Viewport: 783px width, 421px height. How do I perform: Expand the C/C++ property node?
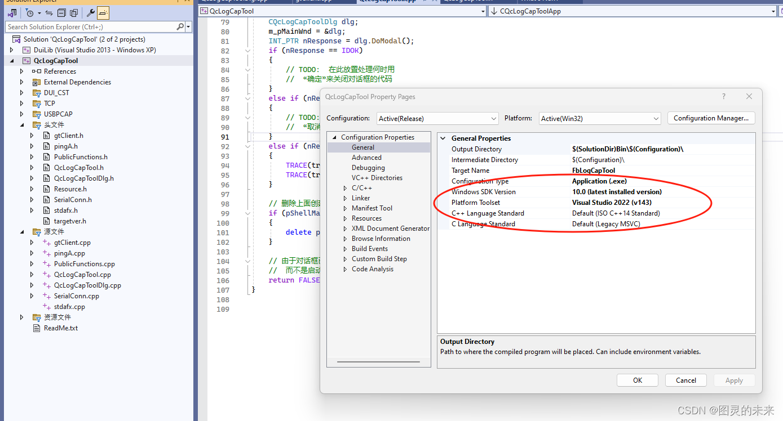[346, 188]
